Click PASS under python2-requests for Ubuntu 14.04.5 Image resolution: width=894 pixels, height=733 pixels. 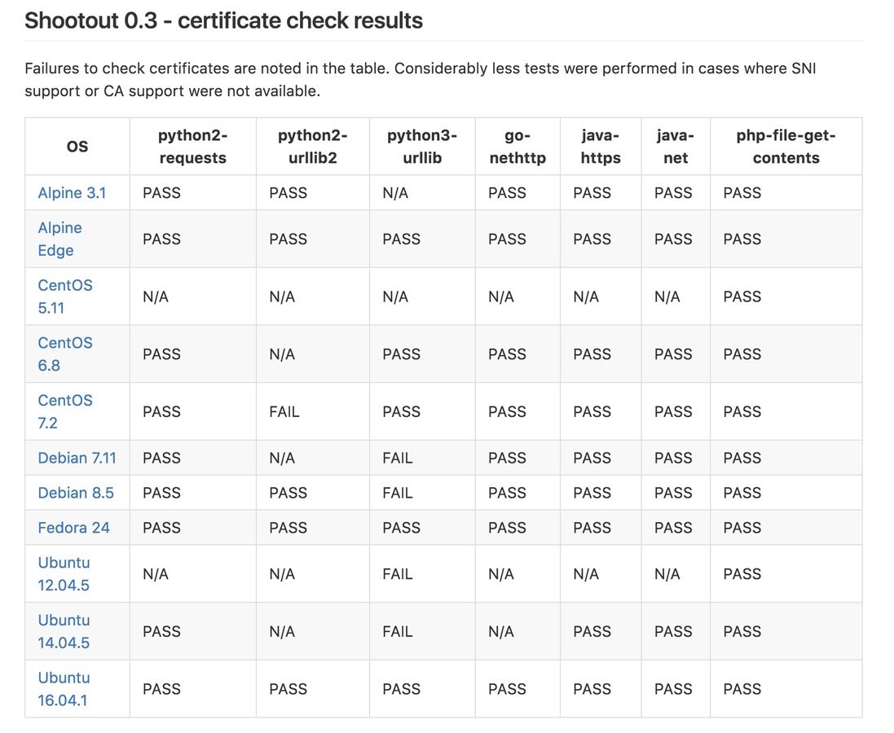click(161, 631)
